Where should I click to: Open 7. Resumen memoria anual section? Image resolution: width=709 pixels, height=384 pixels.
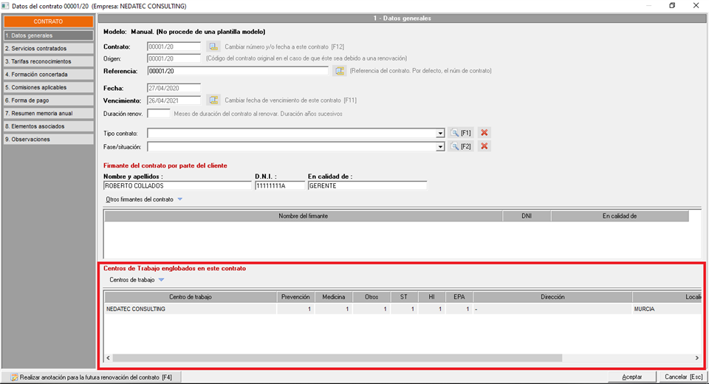click(x=49, y=114)
